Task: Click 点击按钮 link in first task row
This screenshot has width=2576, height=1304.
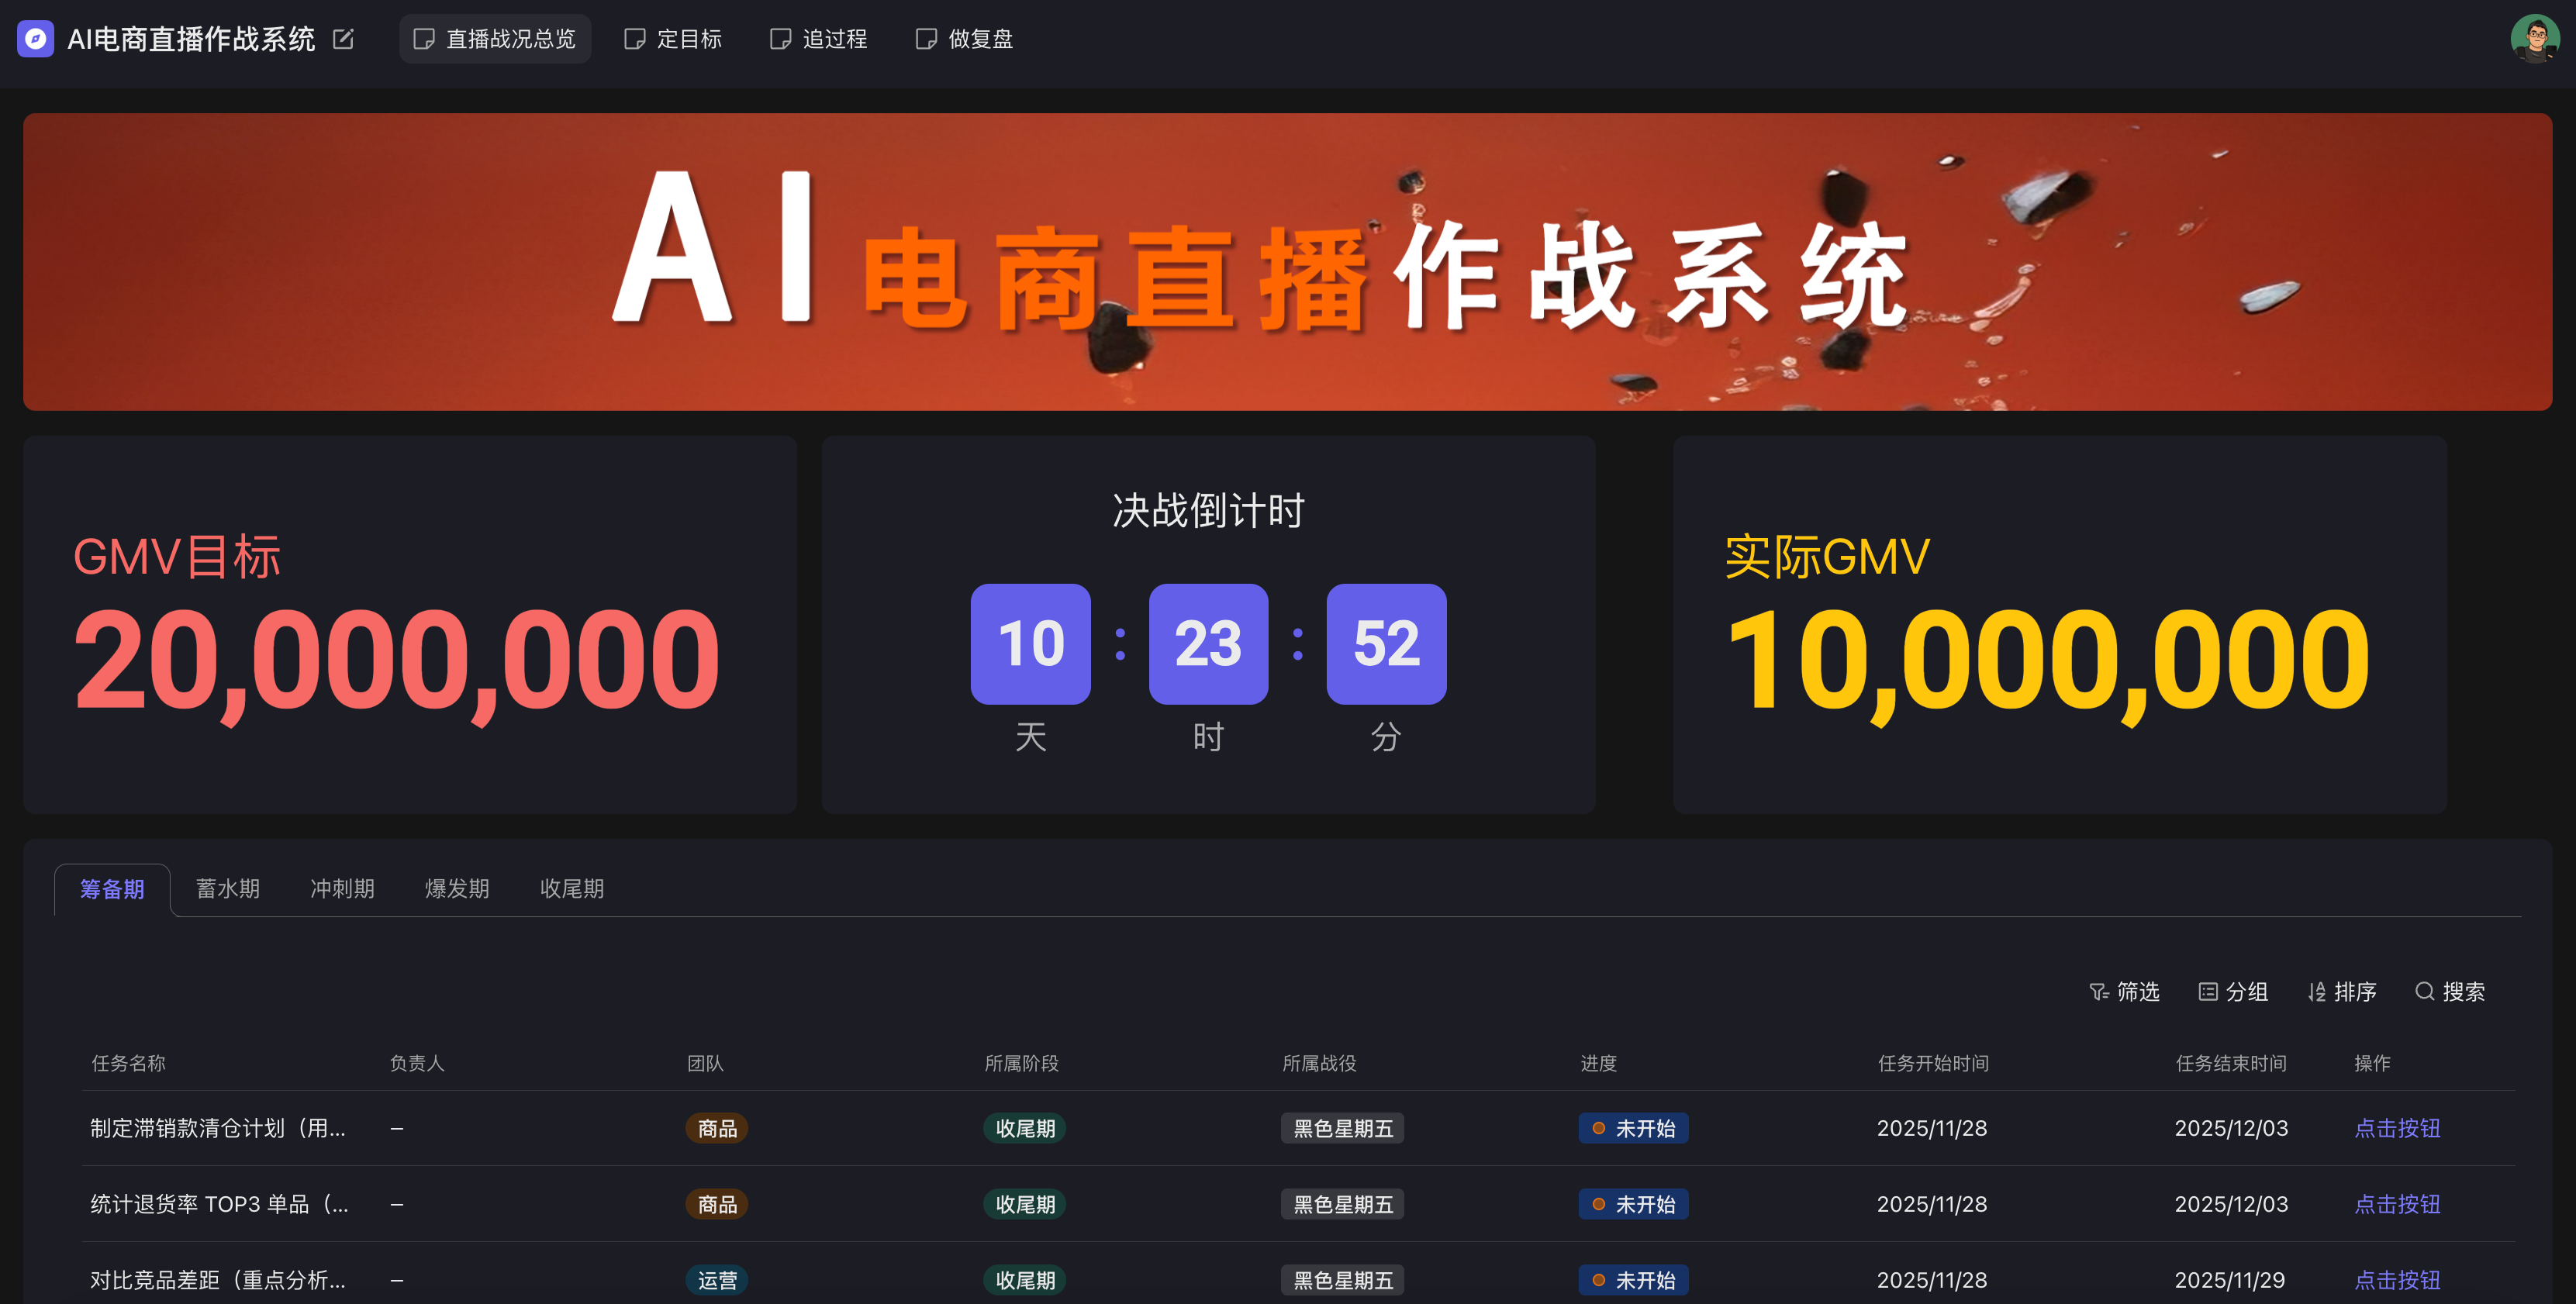Action: click(2397, 1128)
